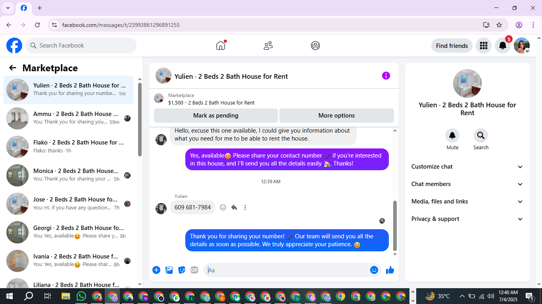
Task: Open more options for phone number message
Action: point(245,207)
